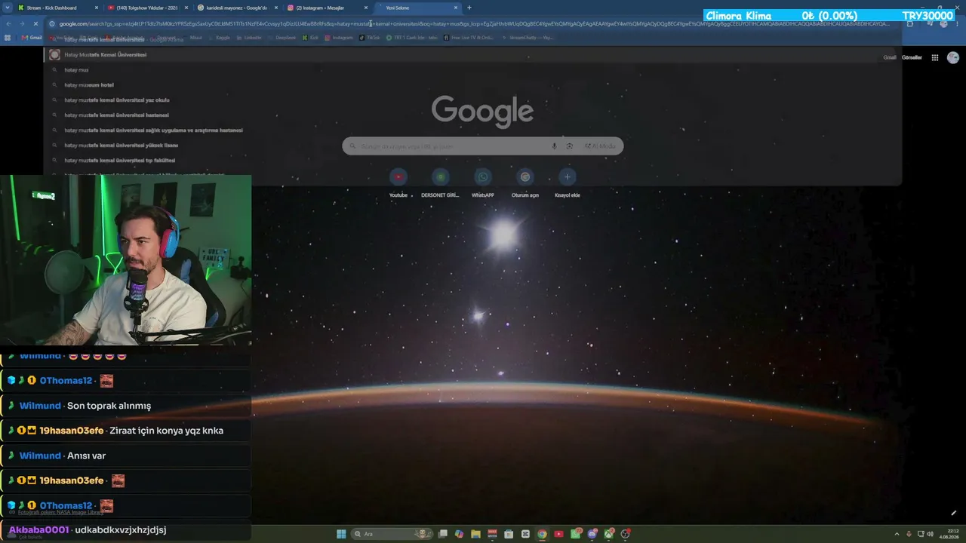
Task: Open the Gmail bookmark in the bookmarks bar
Action: click(x=33, y=37)
